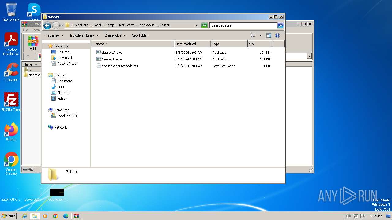Screen dimensions: 392x220
Task: Click the Change your view icon
Action: pyautogui.click(x=253, y=35)
